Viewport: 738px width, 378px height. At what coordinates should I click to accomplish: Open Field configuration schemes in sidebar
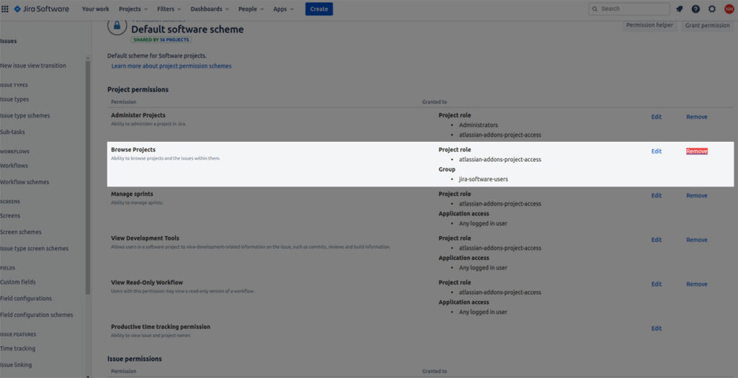pos(37,315)
